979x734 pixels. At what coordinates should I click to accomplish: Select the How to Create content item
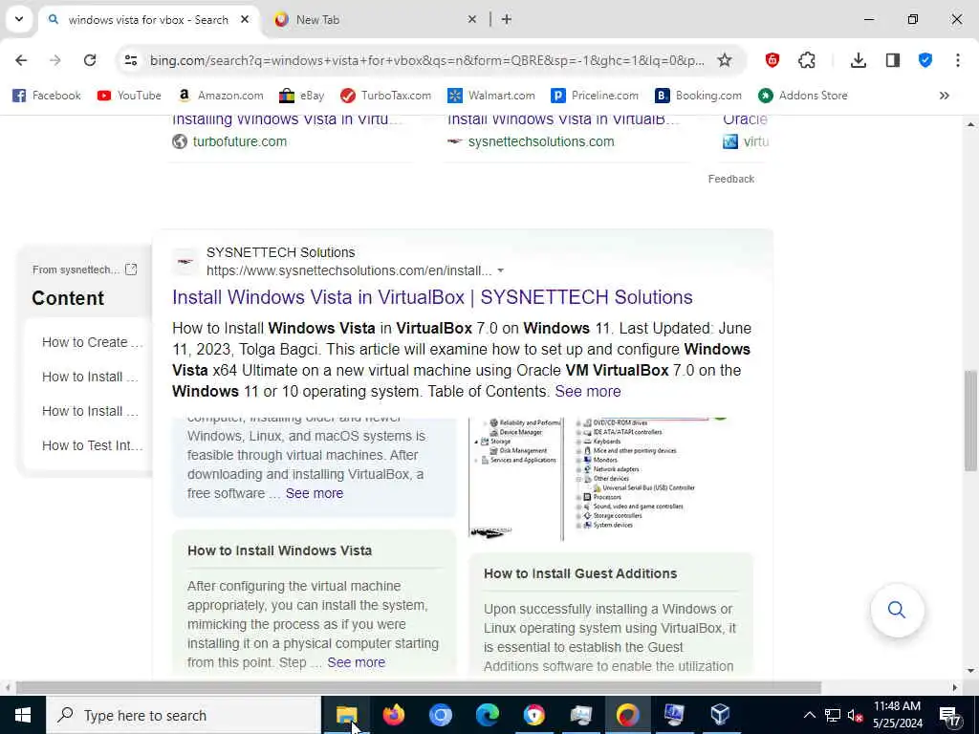pos(93,342)
